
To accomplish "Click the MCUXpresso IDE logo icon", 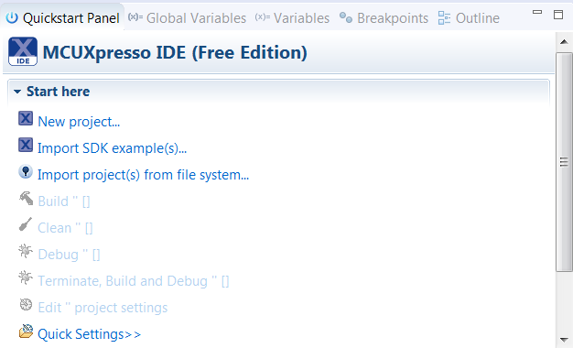I will 23,51.
